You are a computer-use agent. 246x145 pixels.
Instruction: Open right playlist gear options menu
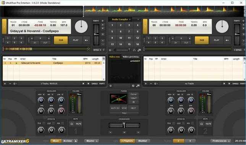156,84
